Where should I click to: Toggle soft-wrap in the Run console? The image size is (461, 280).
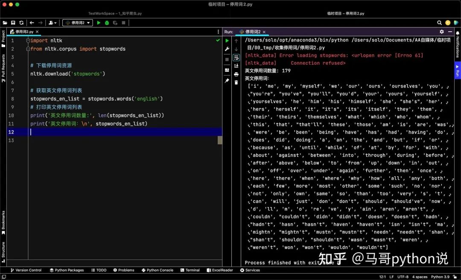coord(236,58)
